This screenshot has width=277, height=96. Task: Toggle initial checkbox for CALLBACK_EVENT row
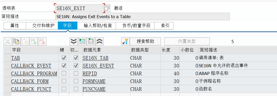(76, 66)
